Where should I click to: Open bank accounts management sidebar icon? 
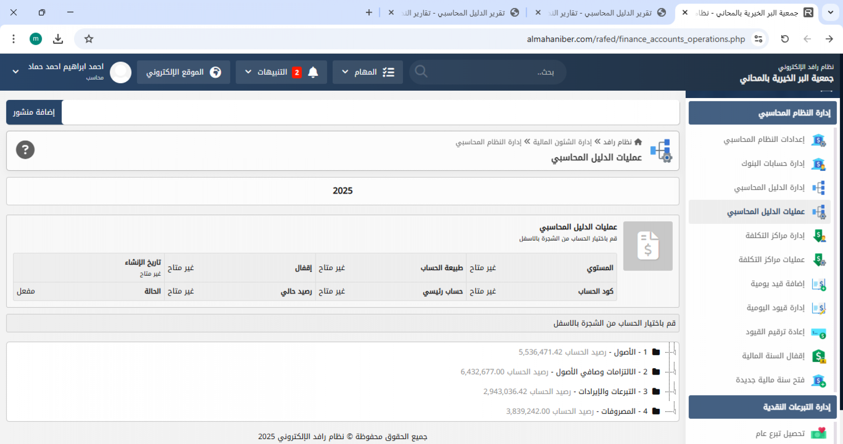pos(819,164)
